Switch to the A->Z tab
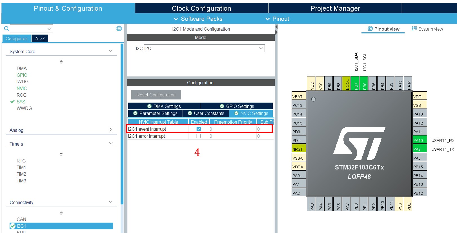 point(40,39)
